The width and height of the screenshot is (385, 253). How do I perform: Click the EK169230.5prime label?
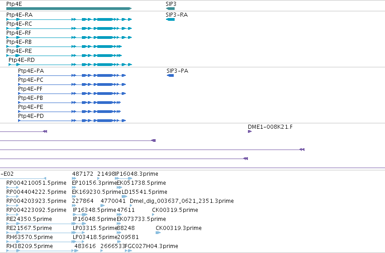pyautogui.click(x=96, y=192)
